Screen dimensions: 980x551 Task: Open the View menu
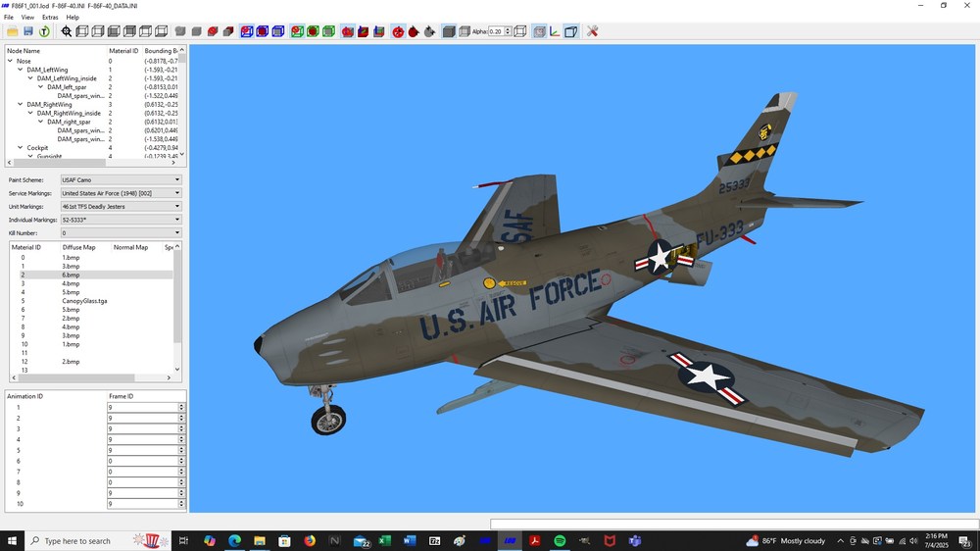[x=27, y=18]
